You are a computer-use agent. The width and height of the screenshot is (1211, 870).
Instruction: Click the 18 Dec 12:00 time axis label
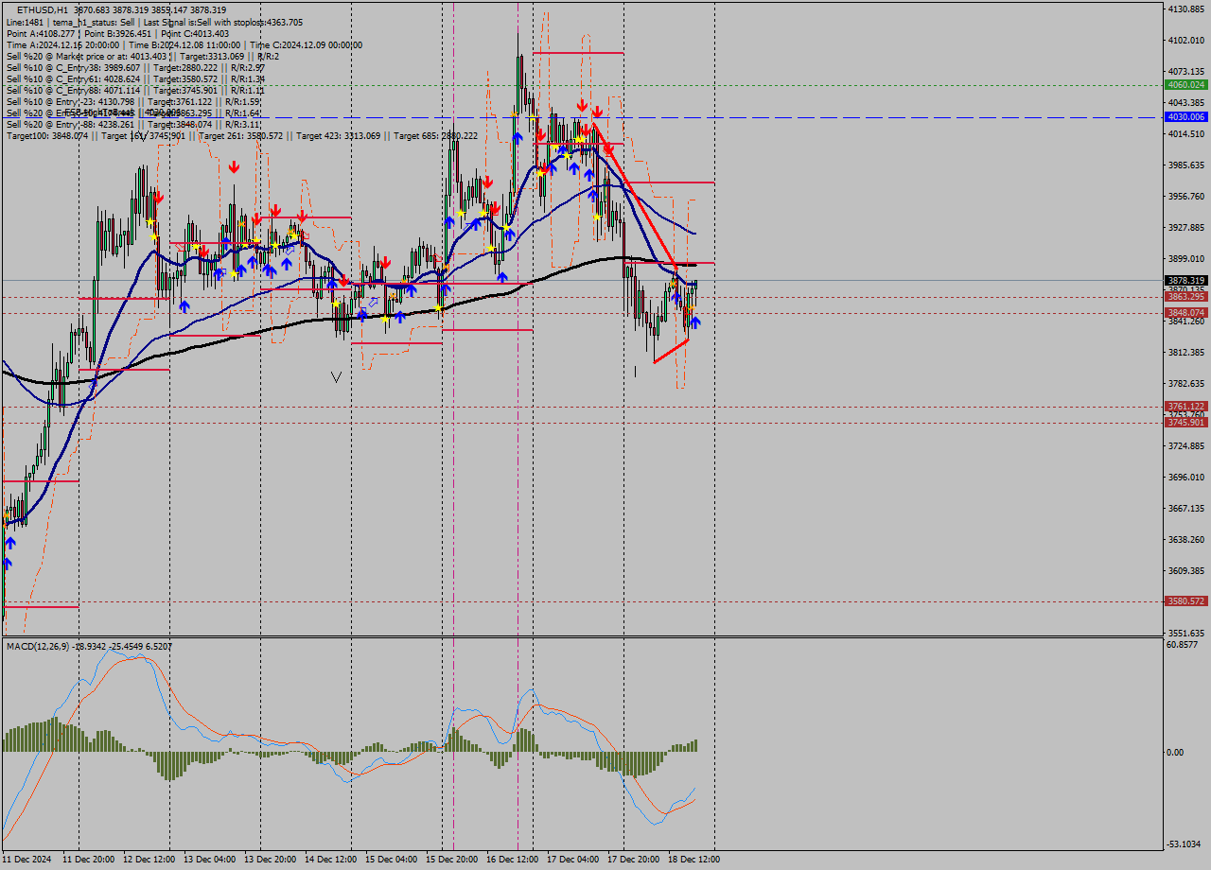tap(693, 859)
